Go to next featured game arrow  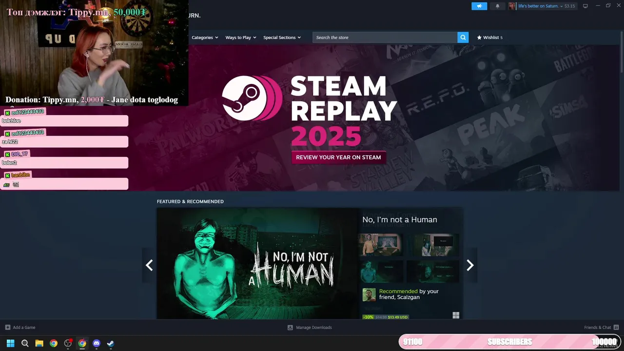pyautogui.click(x=470, y=265)
